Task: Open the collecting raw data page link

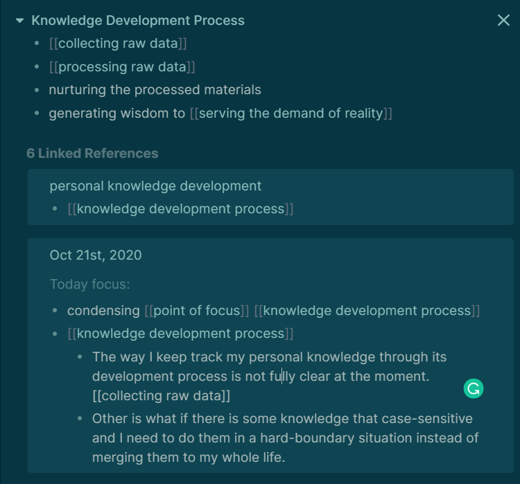Action: [118, 44]
